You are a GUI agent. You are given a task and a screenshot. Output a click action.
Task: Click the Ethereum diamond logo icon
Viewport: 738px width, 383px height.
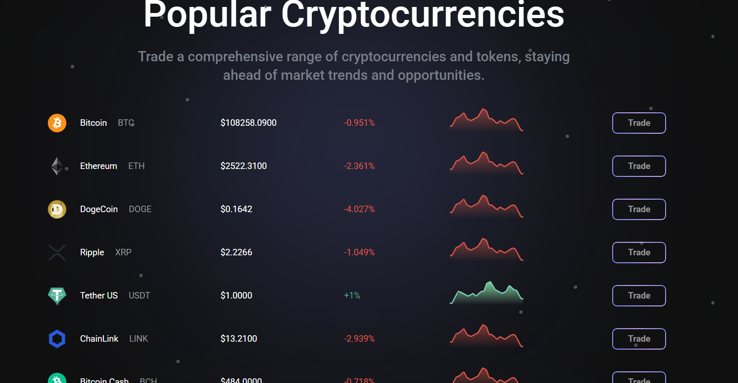coord(57,166)
